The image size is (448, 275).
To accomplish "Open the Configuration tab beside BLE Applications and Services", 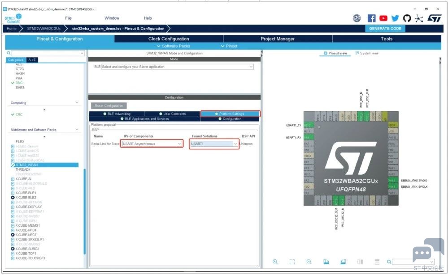I will pos(230,119).
